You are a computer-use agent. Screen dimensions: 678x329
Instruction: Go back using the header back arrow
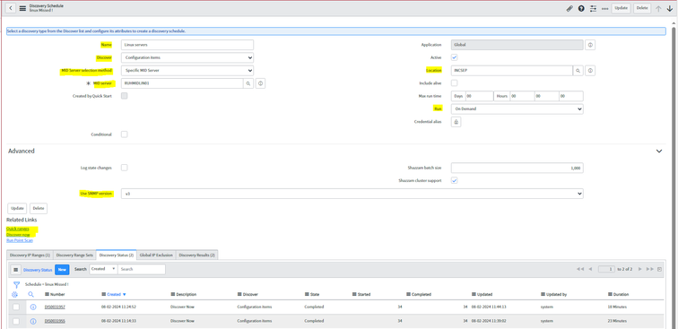(x=11, y=8)
